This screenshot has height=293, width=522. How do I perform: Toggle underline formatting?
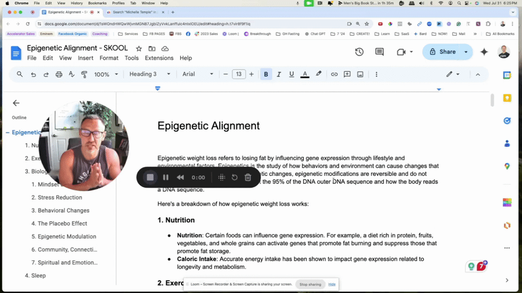point(291,74)
